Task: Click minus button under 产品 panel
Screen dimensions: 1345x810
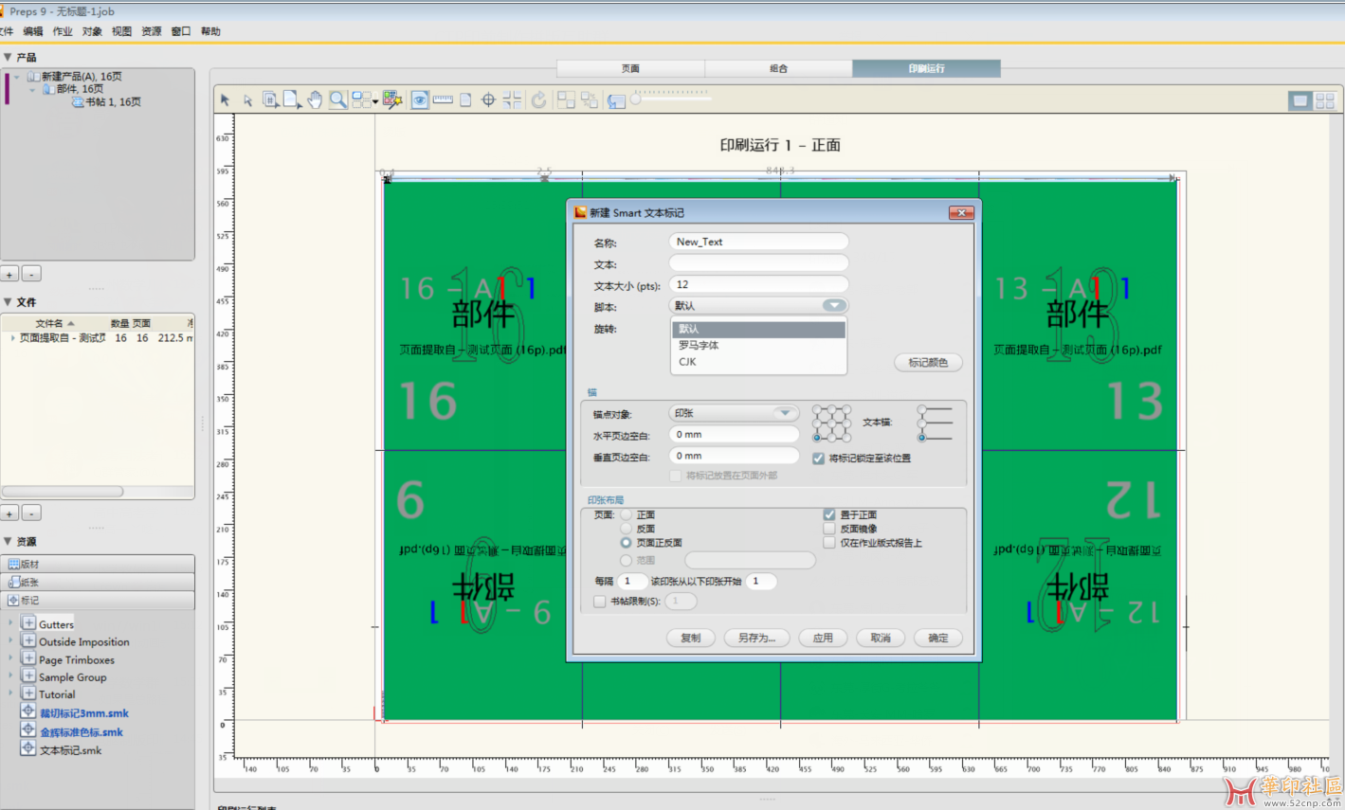Action: pos(31,274)
